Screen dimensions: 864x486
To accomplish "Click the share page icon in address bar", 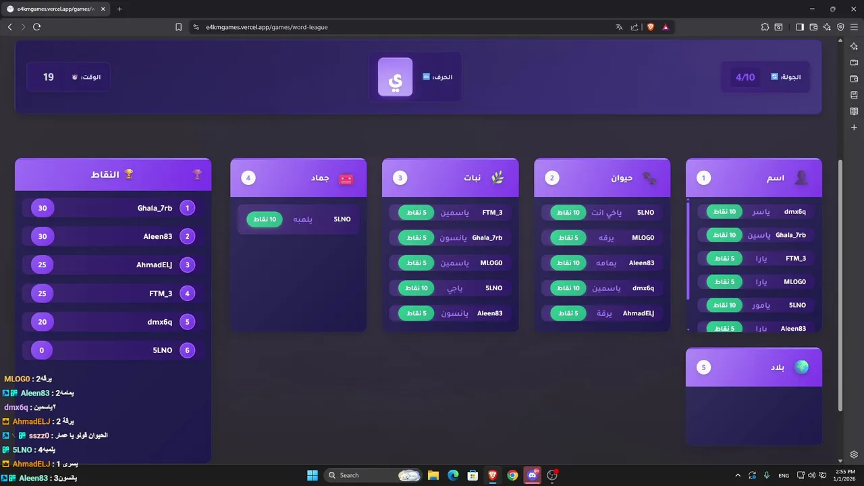I will 634,27.
